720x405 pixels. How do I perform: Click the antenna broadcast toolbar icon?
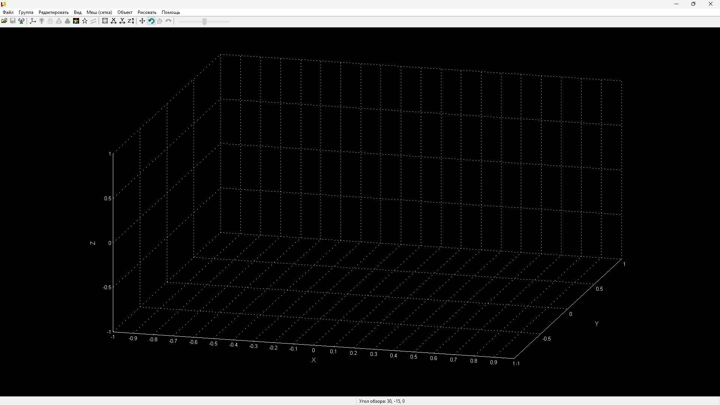tap(22, 21)
